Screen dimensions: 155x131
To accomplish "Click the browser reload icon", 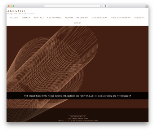I will tap(101, 6).
